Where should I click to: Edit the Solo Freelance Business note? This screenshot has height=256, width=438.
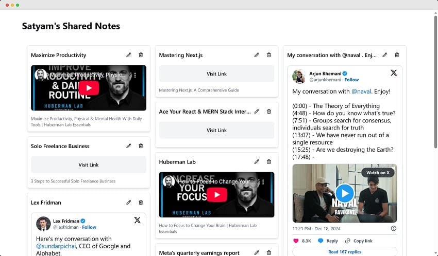pos(128,146)
